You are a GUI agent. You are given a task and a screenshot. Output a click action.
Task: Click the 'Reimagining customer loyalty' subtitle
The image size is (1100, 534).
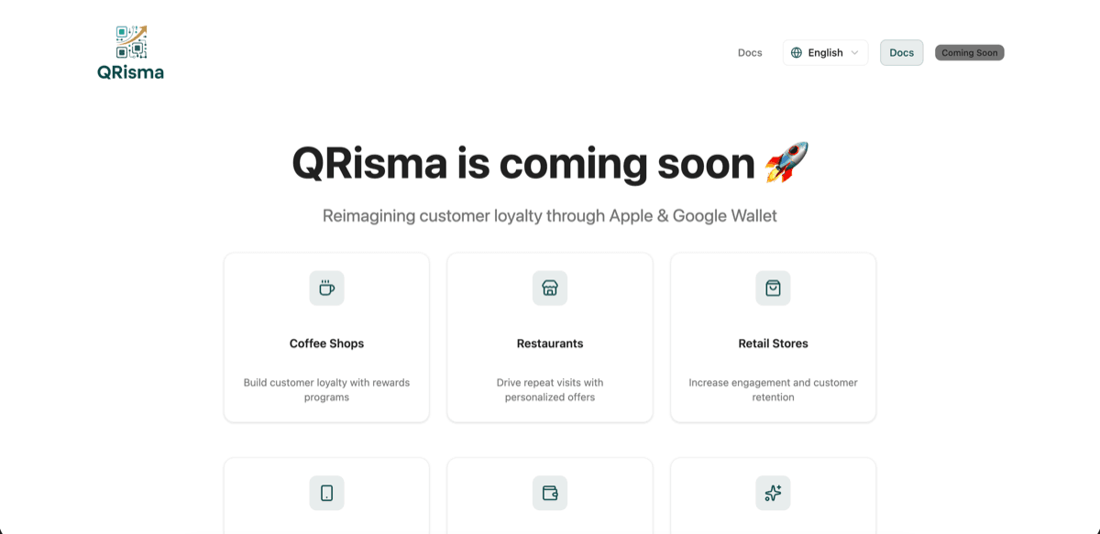550,216
